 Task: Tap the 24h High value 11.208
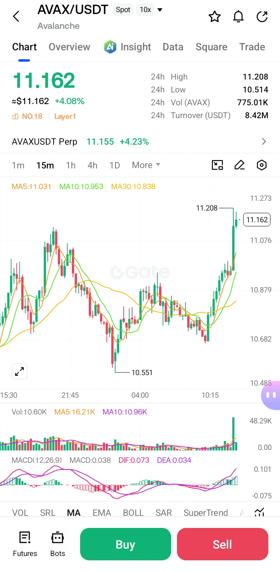[x=255, y=77]
